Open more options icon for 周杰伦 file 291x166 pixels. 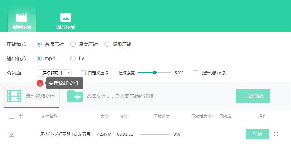click(x=276, y=134)
